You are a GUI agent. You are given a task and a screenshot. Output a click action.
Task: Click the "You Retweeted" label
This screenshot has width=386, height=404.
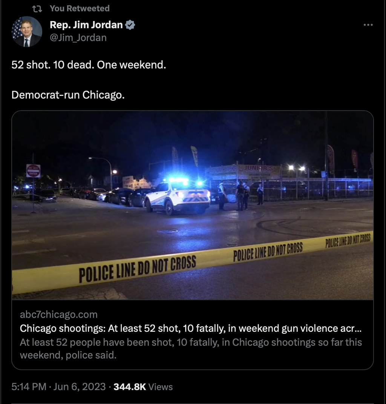[x=80, y=9]
